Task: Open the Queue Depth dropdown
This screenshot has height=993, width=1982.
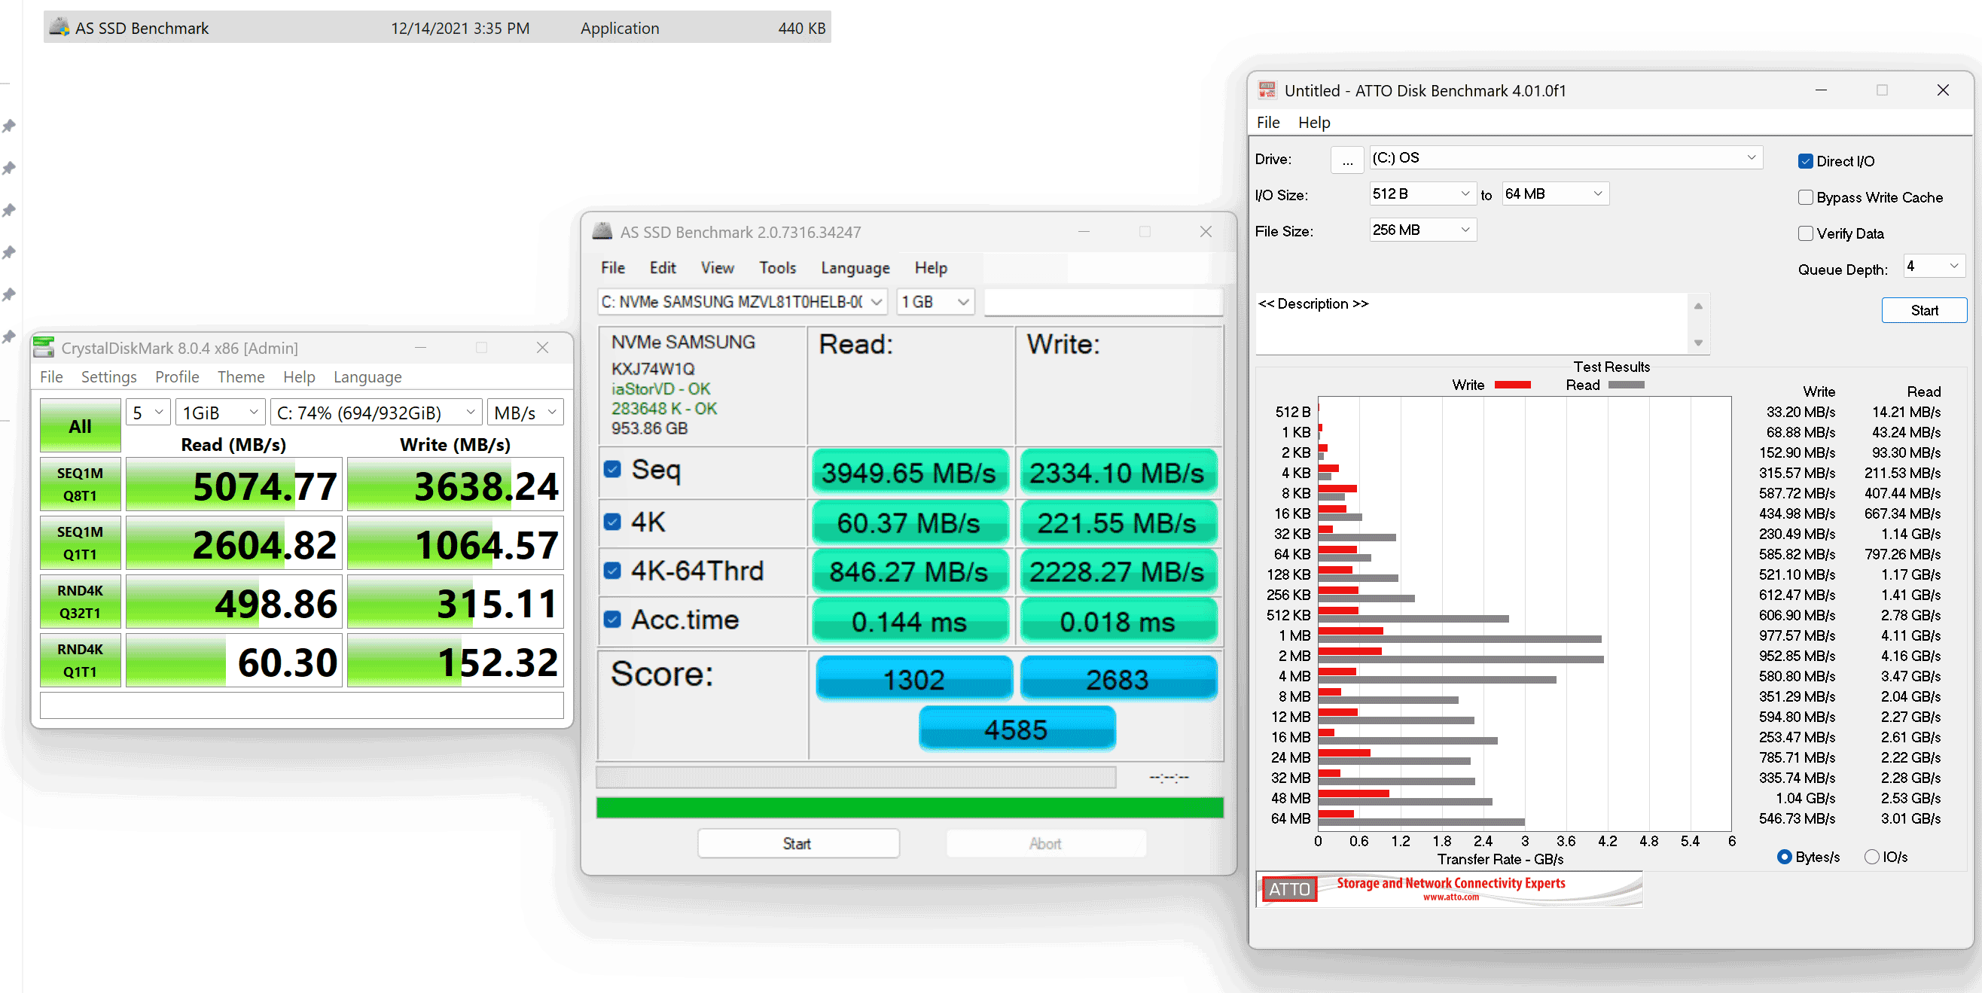Action: click(x=1934, y=267)
